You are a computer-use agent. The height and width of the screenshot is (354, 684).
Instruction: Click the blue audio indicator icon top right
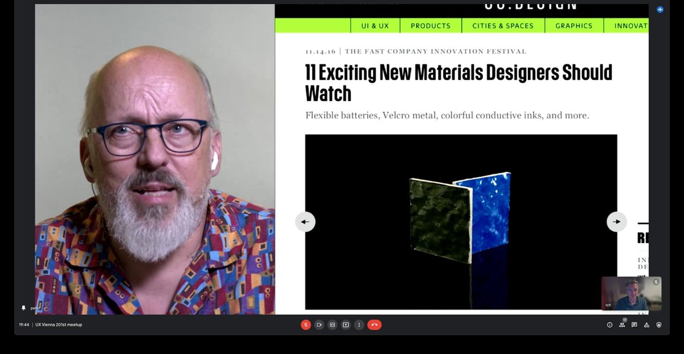pyautogui.click(x=660, y=9)
